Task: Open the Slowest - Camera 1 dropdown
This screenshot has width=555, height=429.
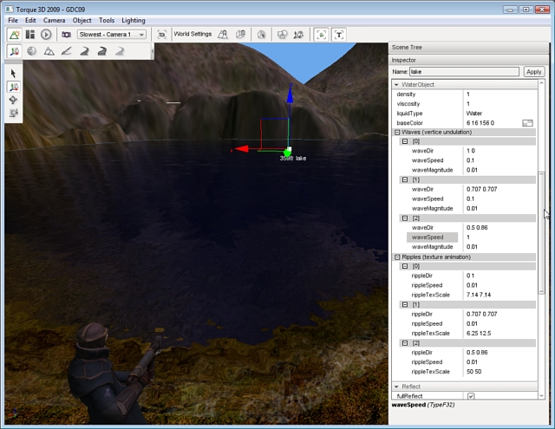Action: pyautogui.click(x=112, y=35)
